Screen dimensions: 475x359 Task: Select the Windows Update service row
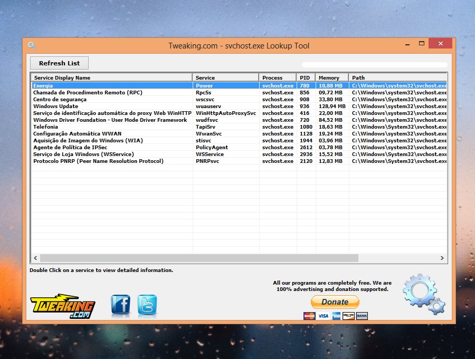pos(239,106)
